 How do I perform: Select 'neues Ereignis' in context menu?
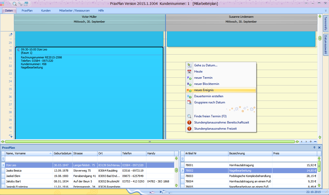tap(221, 90)
